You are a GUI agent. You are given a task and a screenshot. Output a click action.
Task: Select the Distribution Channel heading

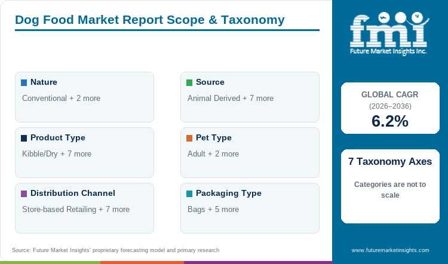(x=73, y=193)
